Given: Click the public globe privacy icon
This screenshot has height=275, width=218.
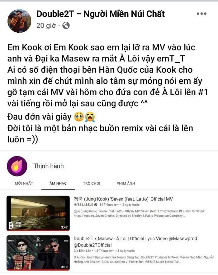Looking at the screenshot, I should 66,26.
